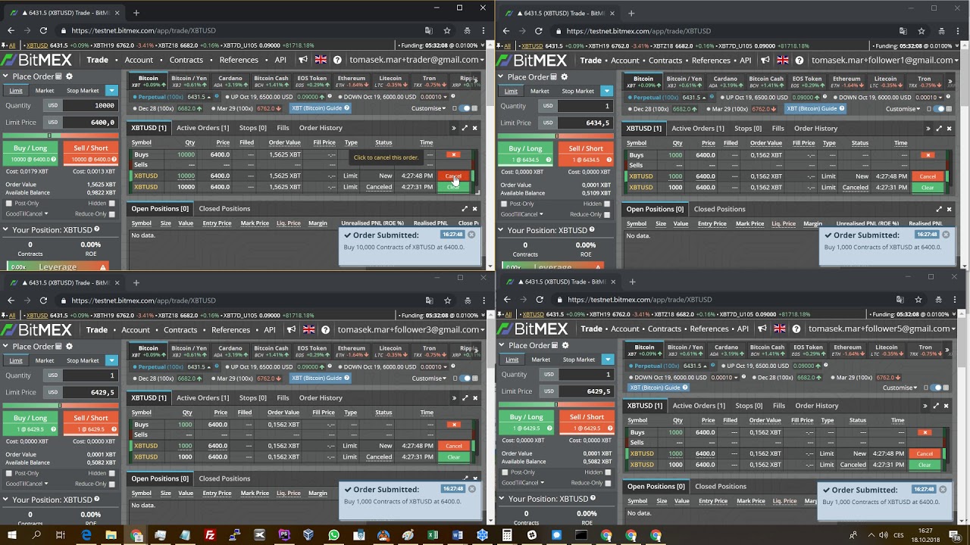Open FileZilla from the taskbar

(210, 535)
